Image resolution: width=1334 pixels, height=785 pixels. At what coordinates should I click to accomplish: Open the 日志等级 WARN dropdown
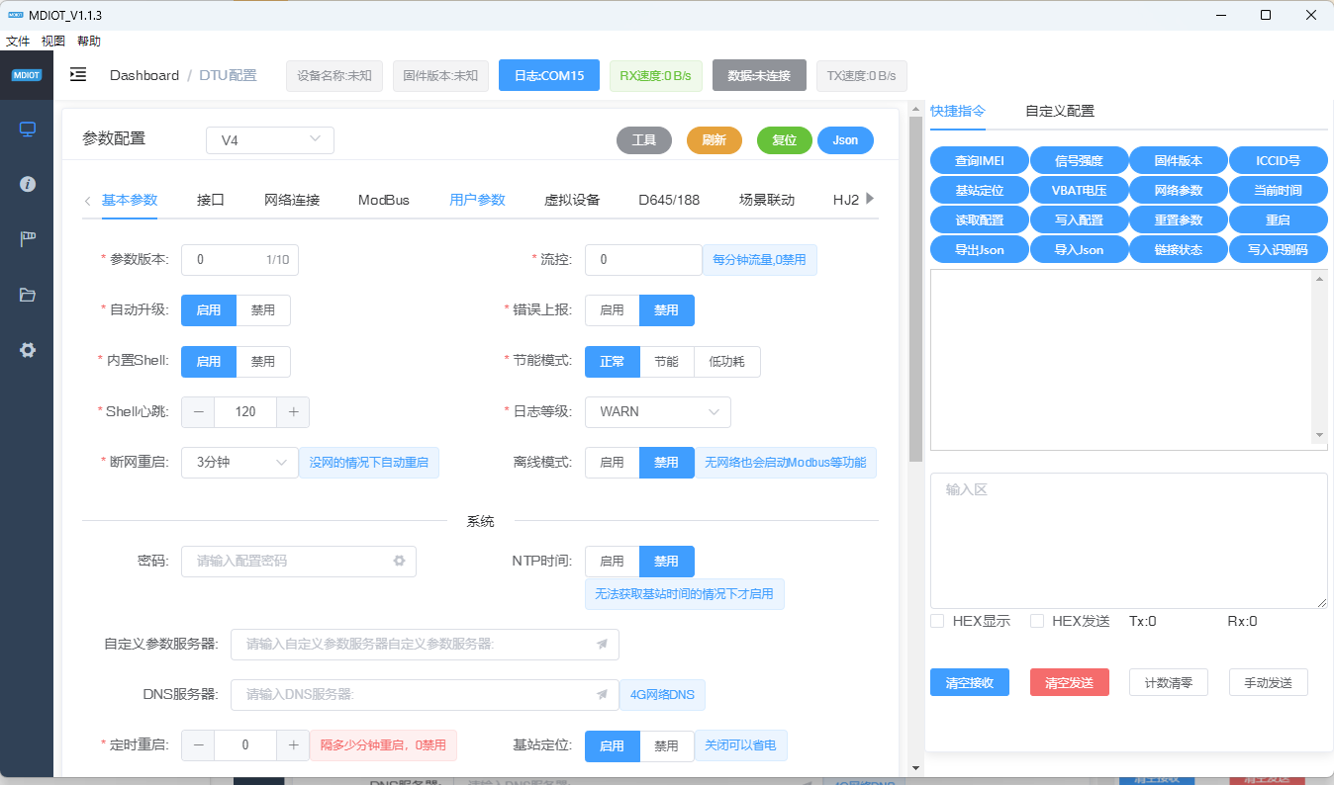tap(658, 412)
